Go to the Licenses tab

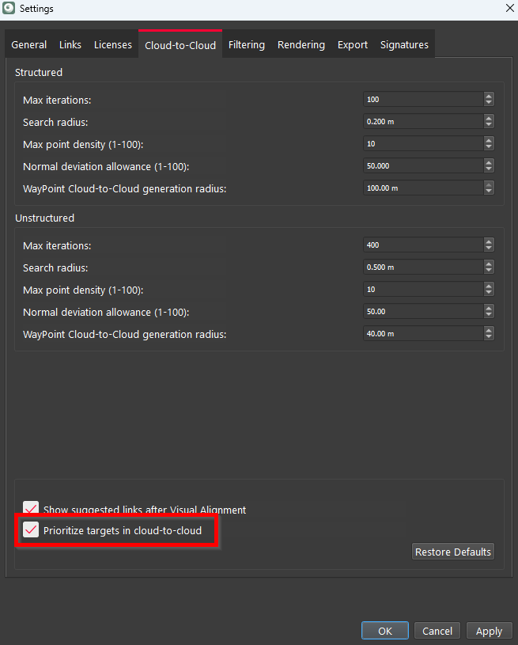pos(113,45)
